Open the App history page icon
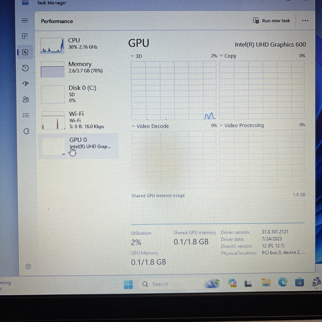322x322 pixels. [25, 68]
